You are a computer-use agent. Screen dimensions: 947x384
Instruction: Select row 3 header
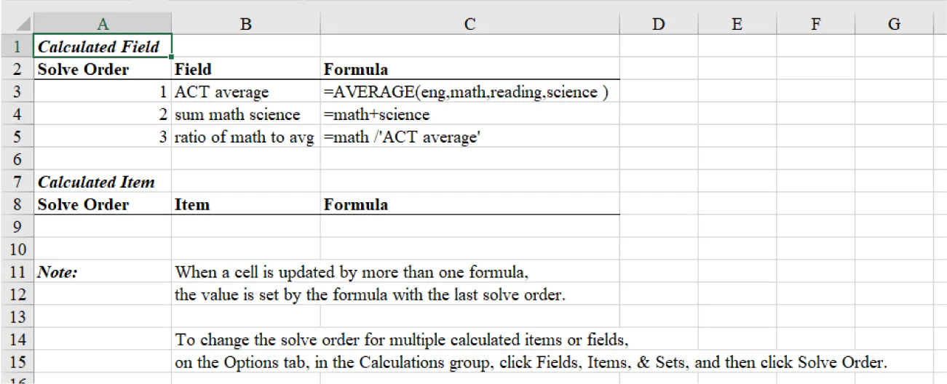[x=17, y=92]
